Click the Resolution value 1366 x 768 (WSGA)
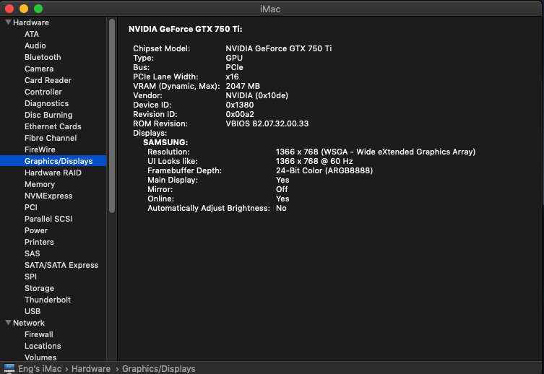The width and height of the screenshot is (544, 374). [376, 152]
